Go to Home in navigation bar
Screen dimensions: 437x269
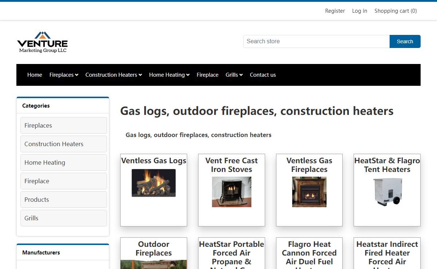[35, 75]
